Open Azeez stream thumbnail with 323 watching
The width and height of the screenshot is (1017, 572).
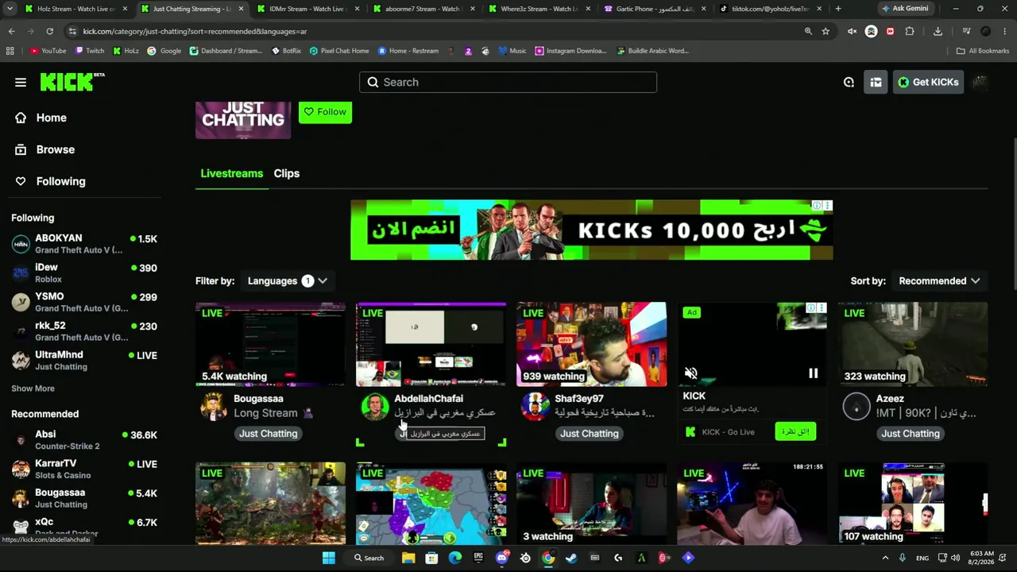tap(913, 344)
